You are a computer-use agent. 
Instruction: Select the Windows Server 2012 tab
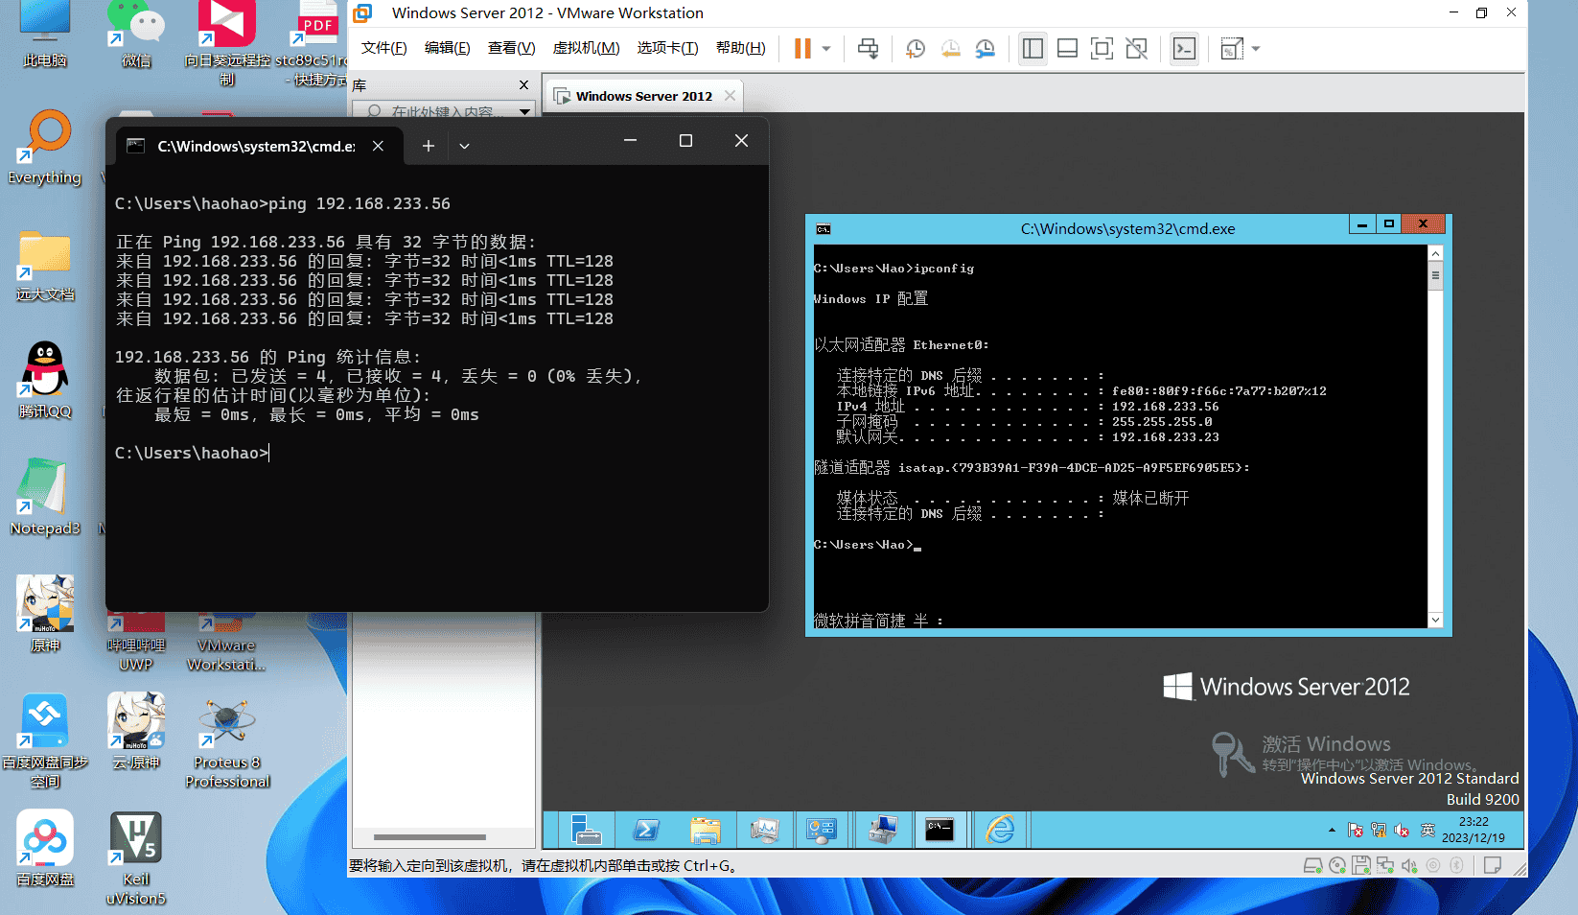point(643,96)
